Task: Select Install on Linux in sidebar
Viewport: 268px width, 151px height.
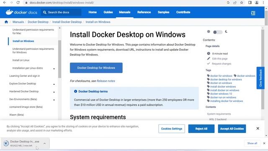Action: (21, 60)
